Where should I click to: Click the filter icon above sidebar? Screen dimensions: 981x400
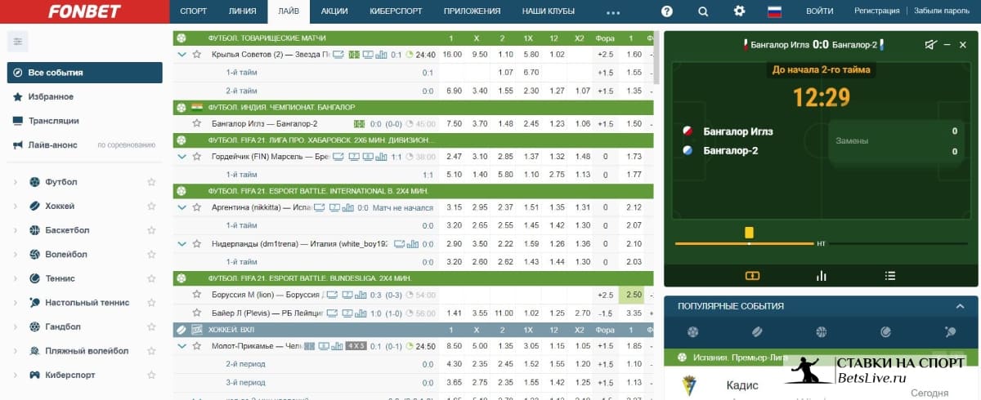[x=17, y=41]
